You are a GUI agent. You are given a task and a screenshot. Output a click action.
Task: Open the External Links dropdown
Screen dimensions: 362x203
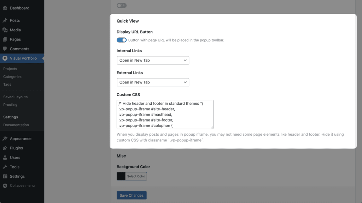pyautogui.click(x=153, y=82)
